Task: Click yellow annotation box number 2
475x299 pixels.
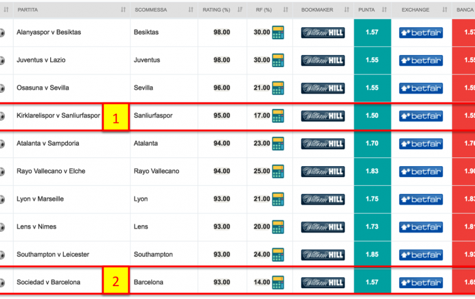Action: [116, 281]
